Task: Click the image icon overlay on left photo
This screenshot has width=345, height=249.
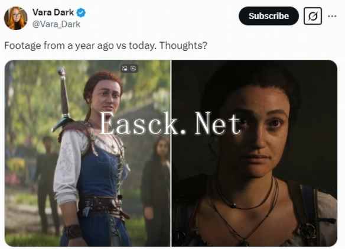Action: (x=125, y=69)
